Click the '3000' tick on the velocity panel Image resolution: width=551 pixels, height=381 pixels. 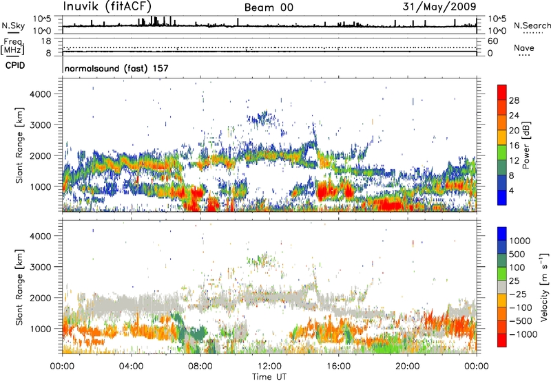tap(40, 267)
